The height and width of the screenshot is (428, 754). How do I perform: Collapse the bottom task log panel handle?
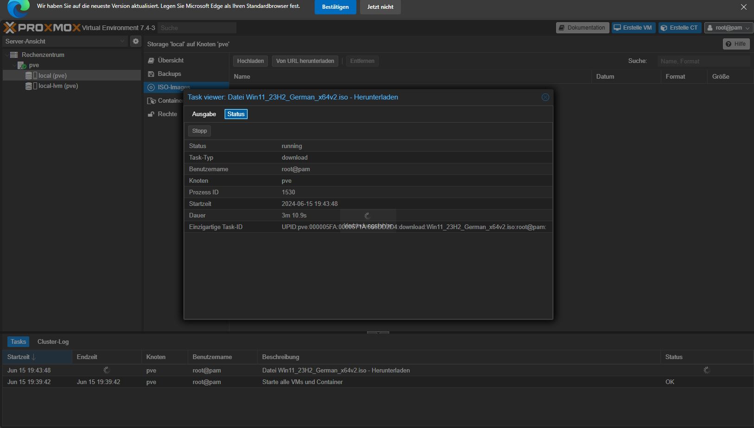[x=378, y=332]
